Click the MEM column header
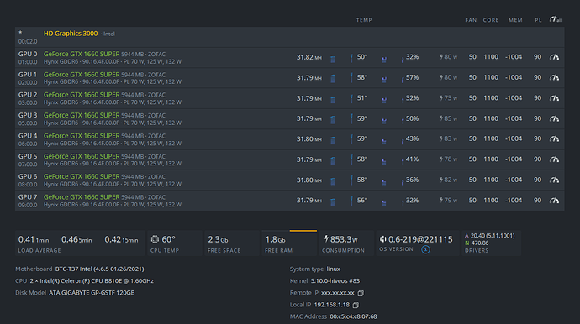This screenshot has width=580, height=324. pyautogui.click(x=515, y=20)
